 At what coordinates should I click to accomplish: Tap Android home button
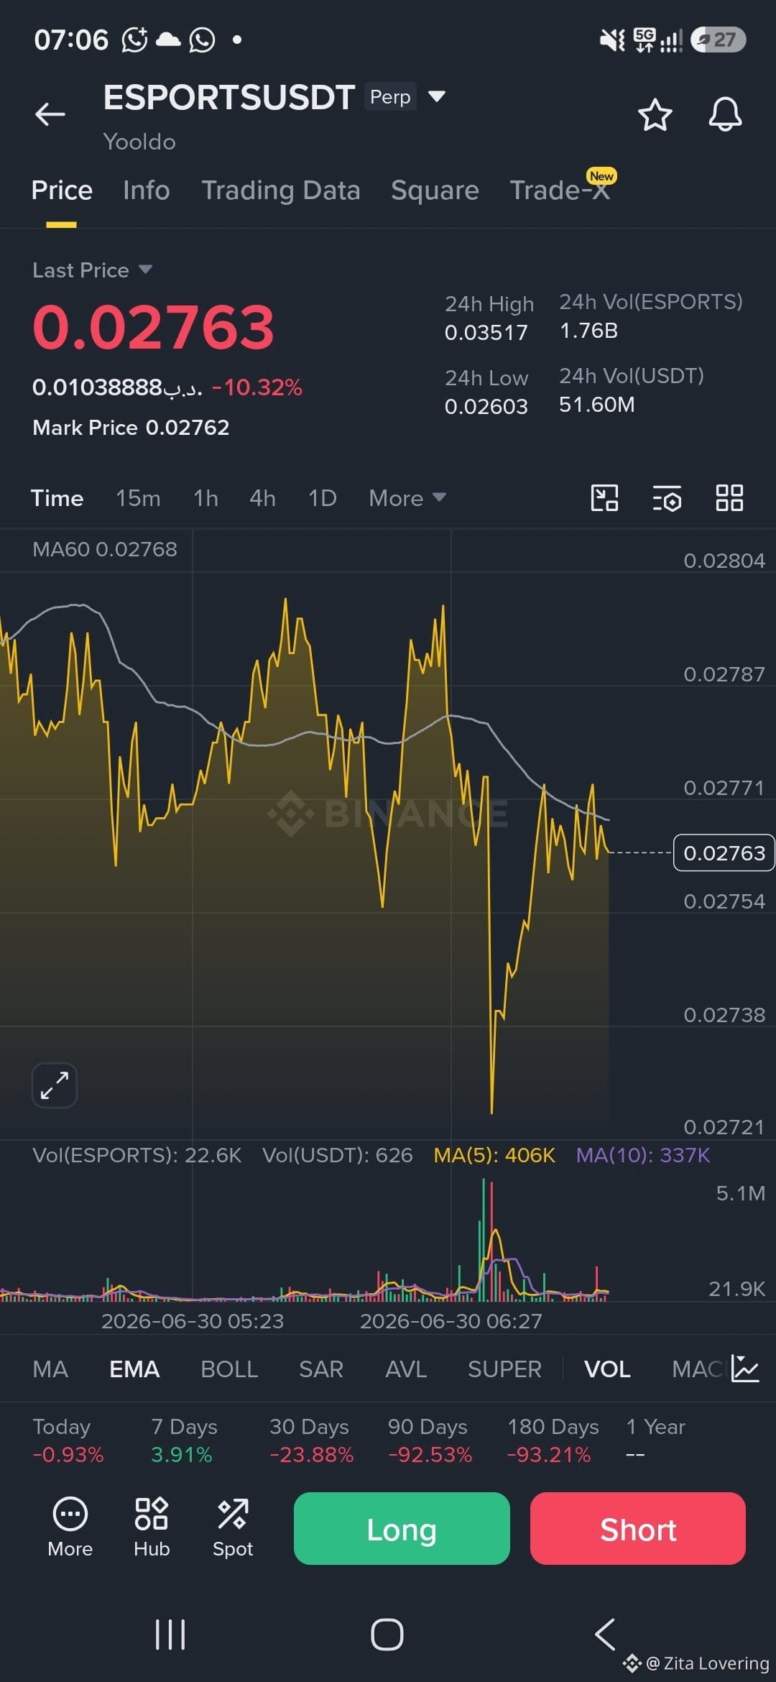pos(387,1635)
